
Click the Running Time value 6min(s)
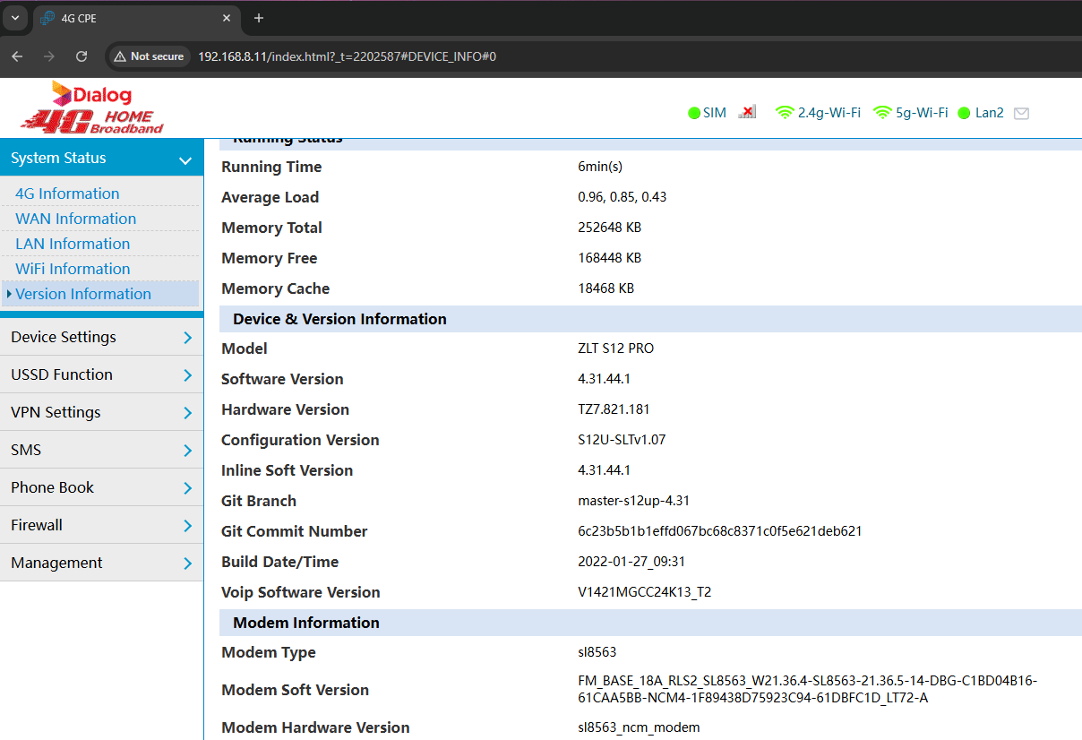click(x=600, y=167)
